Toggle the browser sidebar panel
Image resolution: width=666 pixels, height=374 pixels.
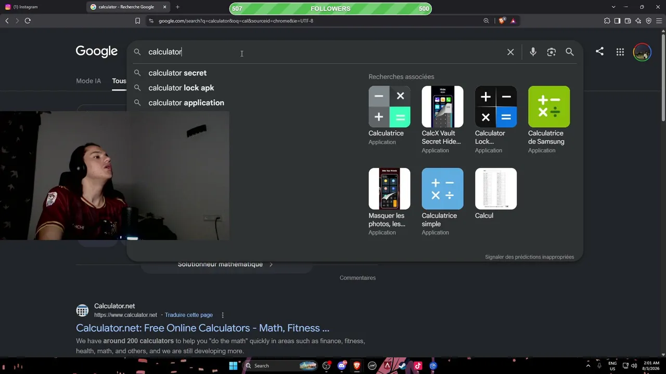click(x=617, y=21)
